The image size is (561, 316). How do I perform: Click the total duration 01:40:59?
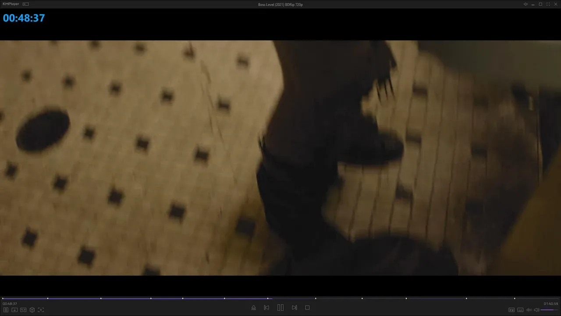click(551, 304)
